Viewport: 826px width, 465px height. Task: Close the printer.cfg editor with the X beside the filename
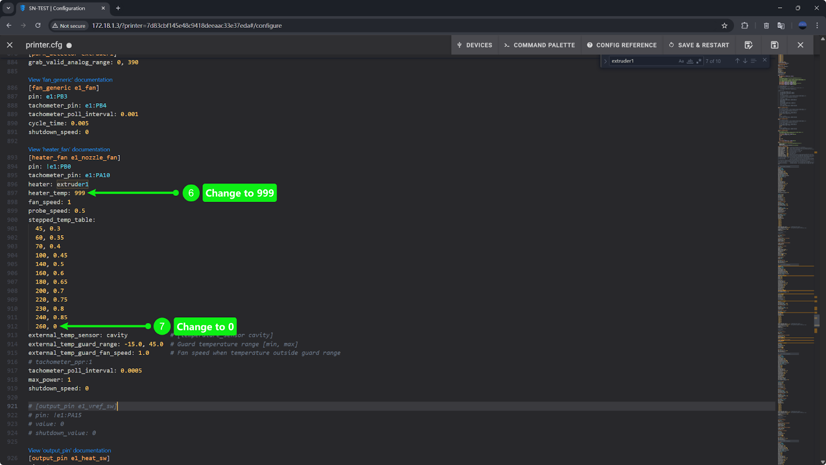pyautogui.click(x=10, y=45)
